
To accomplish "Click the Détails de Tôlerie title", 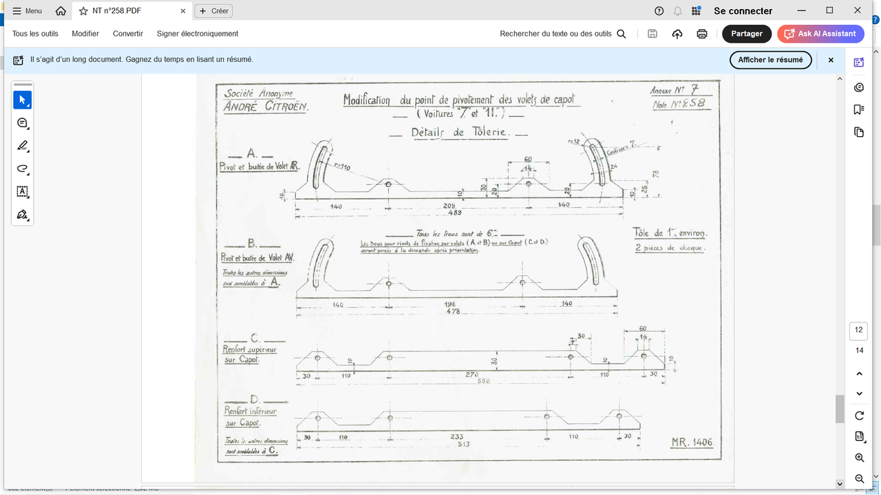I will tap(459, 132).
